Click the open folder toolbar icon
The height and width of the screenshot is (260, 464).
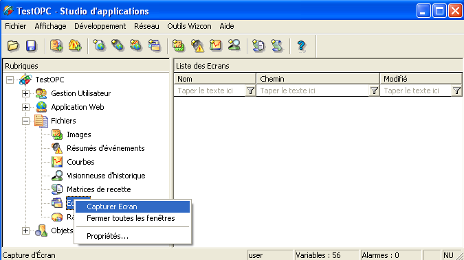point(13,46)
